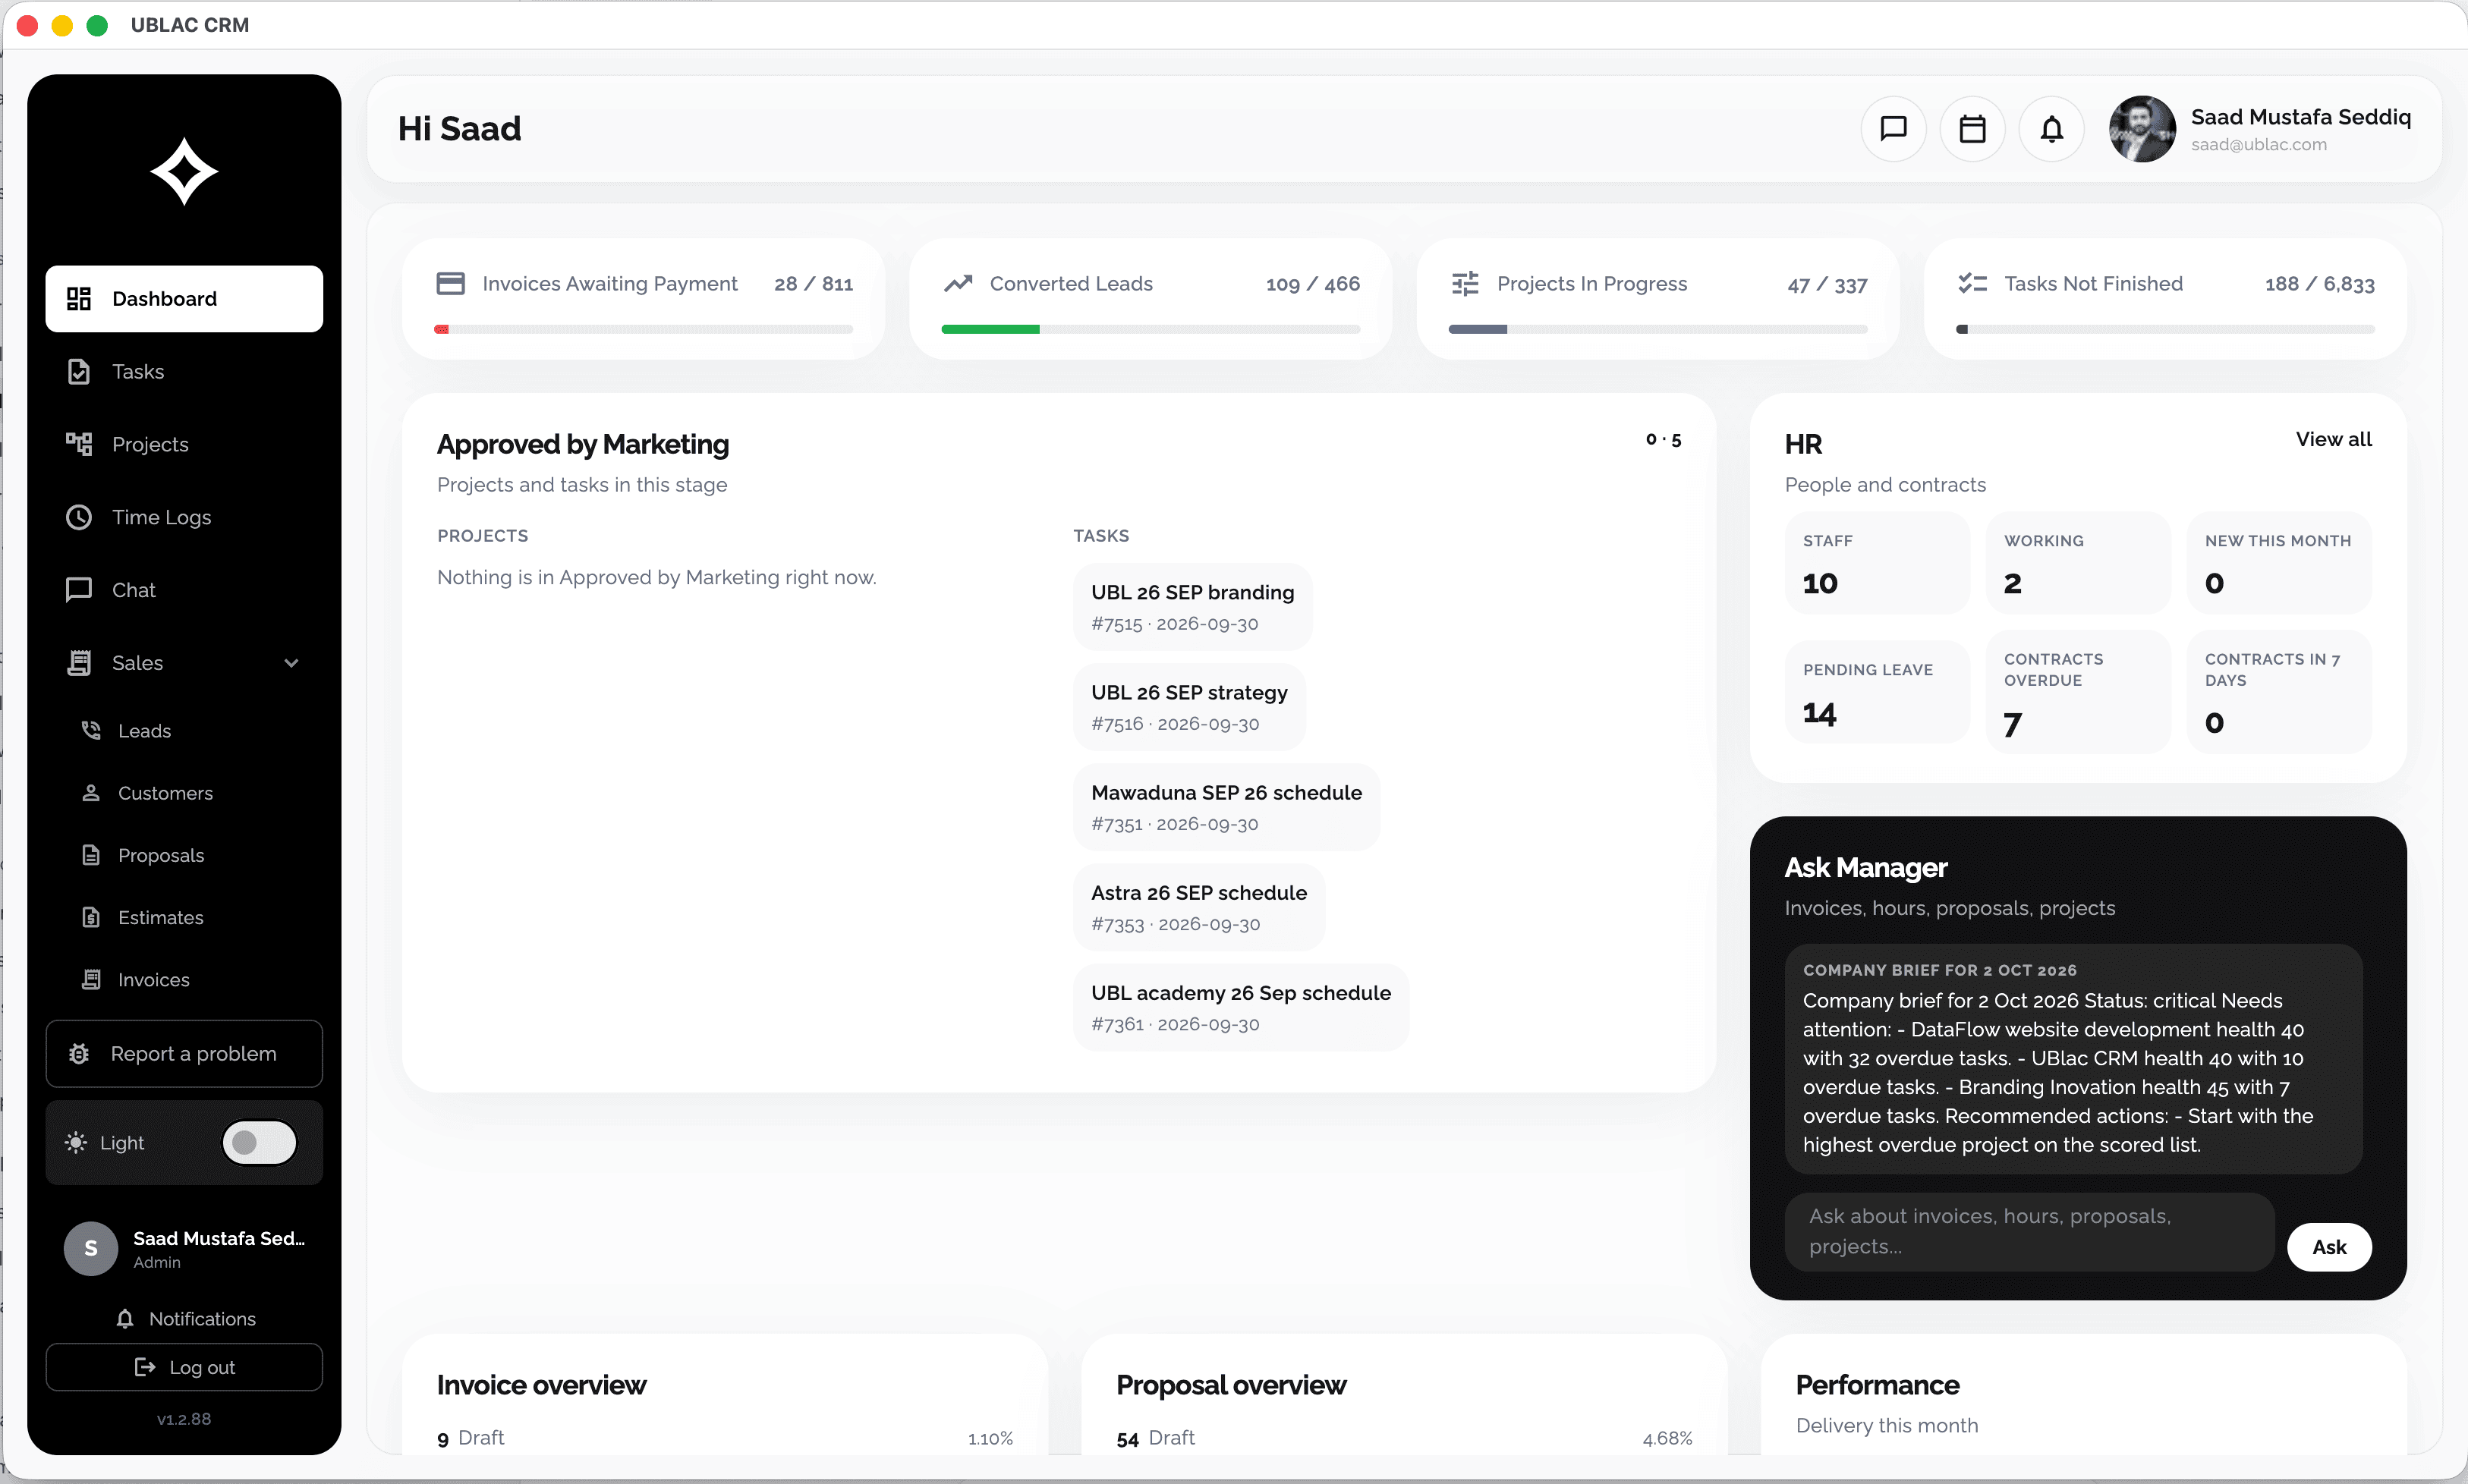This screenshot has height=1484, width=2468.
Task: Click the Ask about invoices input field
Action: [x=2029, y=1231]
